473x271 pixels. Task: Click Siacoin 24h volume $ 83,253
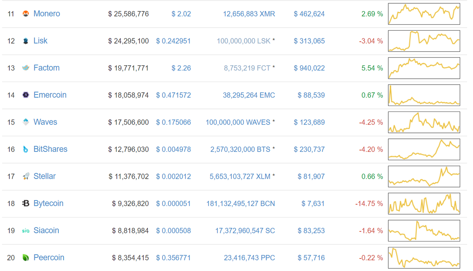point(311,231)
